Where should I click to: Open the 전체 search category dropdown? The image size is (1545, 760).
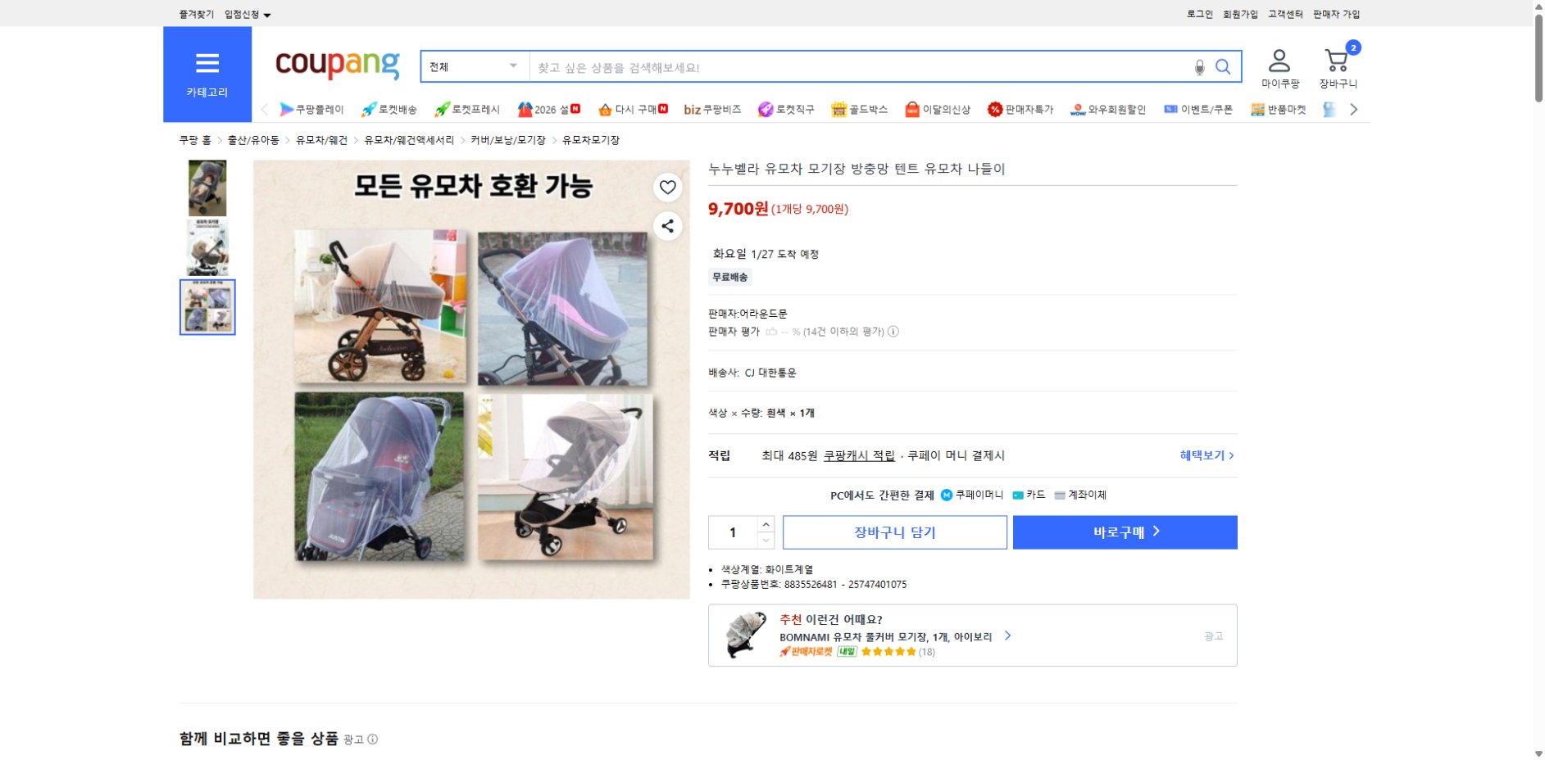tap(474, 66)
